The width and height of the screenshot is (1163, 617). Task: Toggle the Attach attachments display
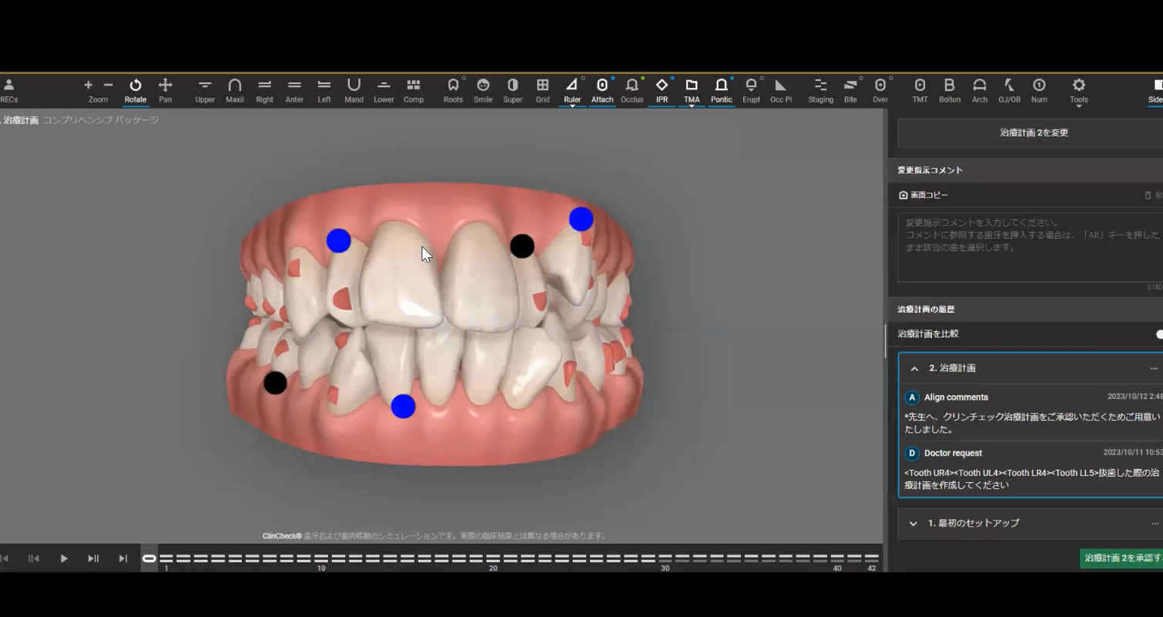pyautogui.click(x=602, y=89)
